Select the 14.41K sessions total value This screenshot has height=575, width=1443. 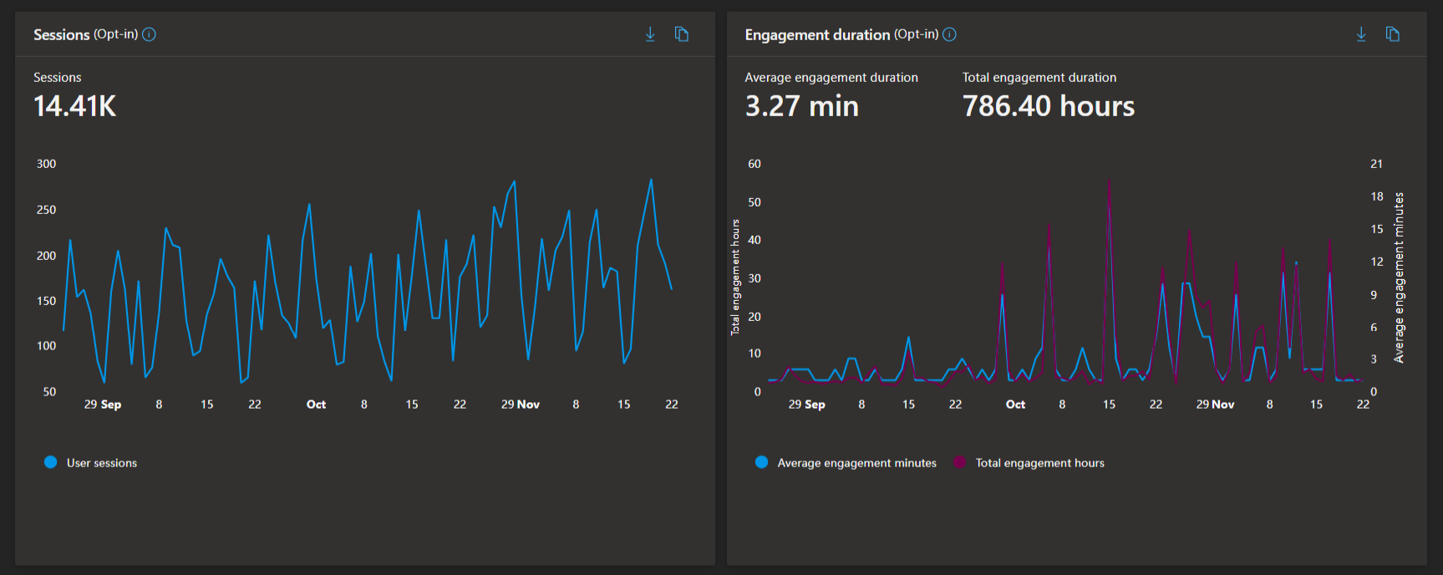pyautogui.click(x=75, y=106)
